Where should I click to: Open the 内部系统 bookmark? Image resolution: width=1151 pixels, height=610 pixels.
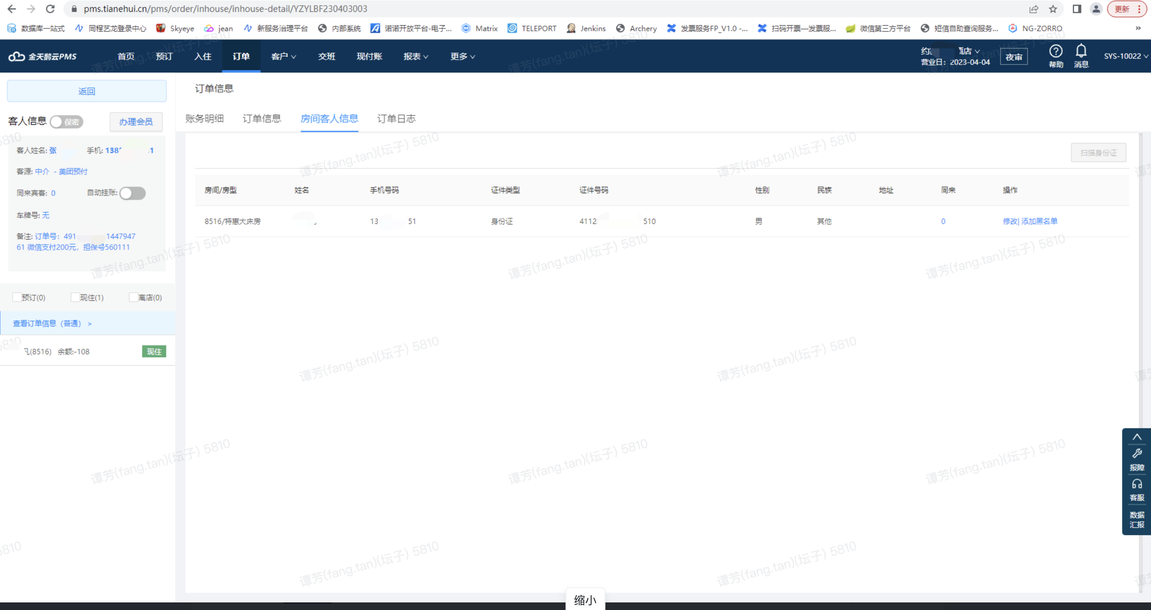pos(340,28)
